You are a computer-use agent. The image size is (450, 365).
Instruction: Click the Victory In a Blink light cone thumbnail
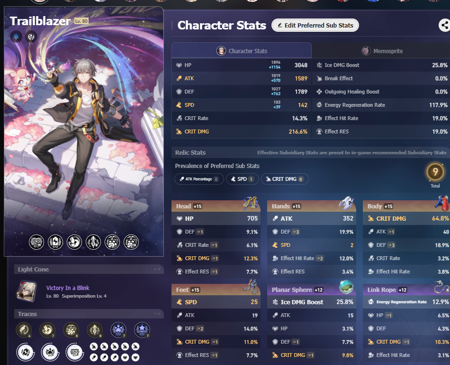point(27,291)
